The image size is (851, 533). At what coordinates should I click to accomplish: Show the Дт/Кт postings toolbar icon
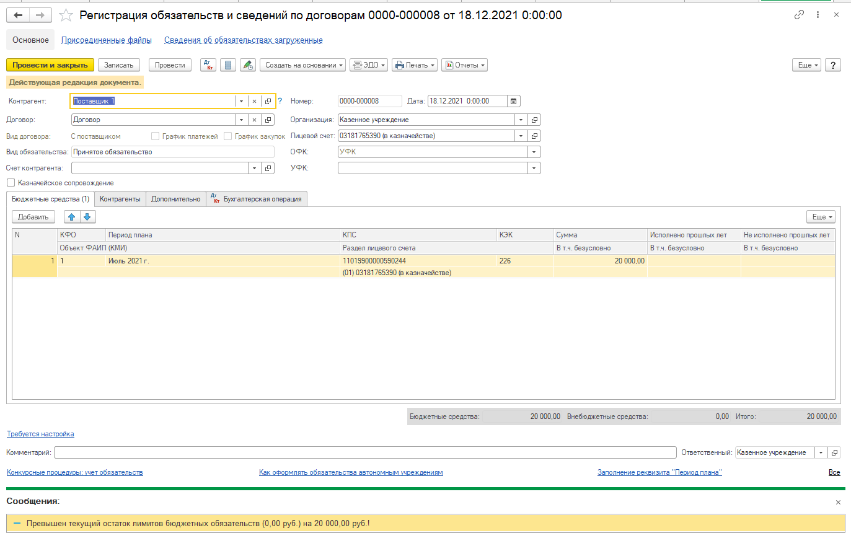click(208, 65)
